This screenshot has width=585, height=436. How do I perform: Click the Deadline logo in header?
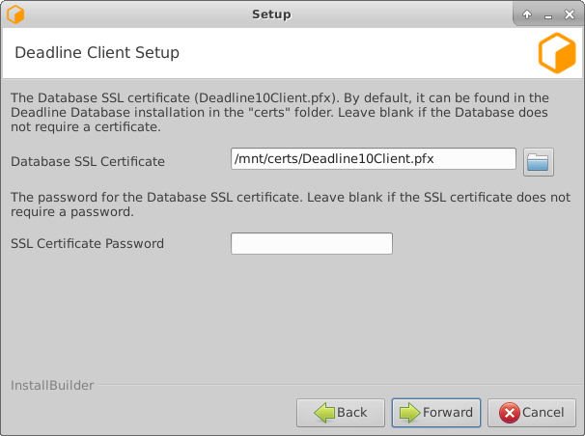[557, 52]
